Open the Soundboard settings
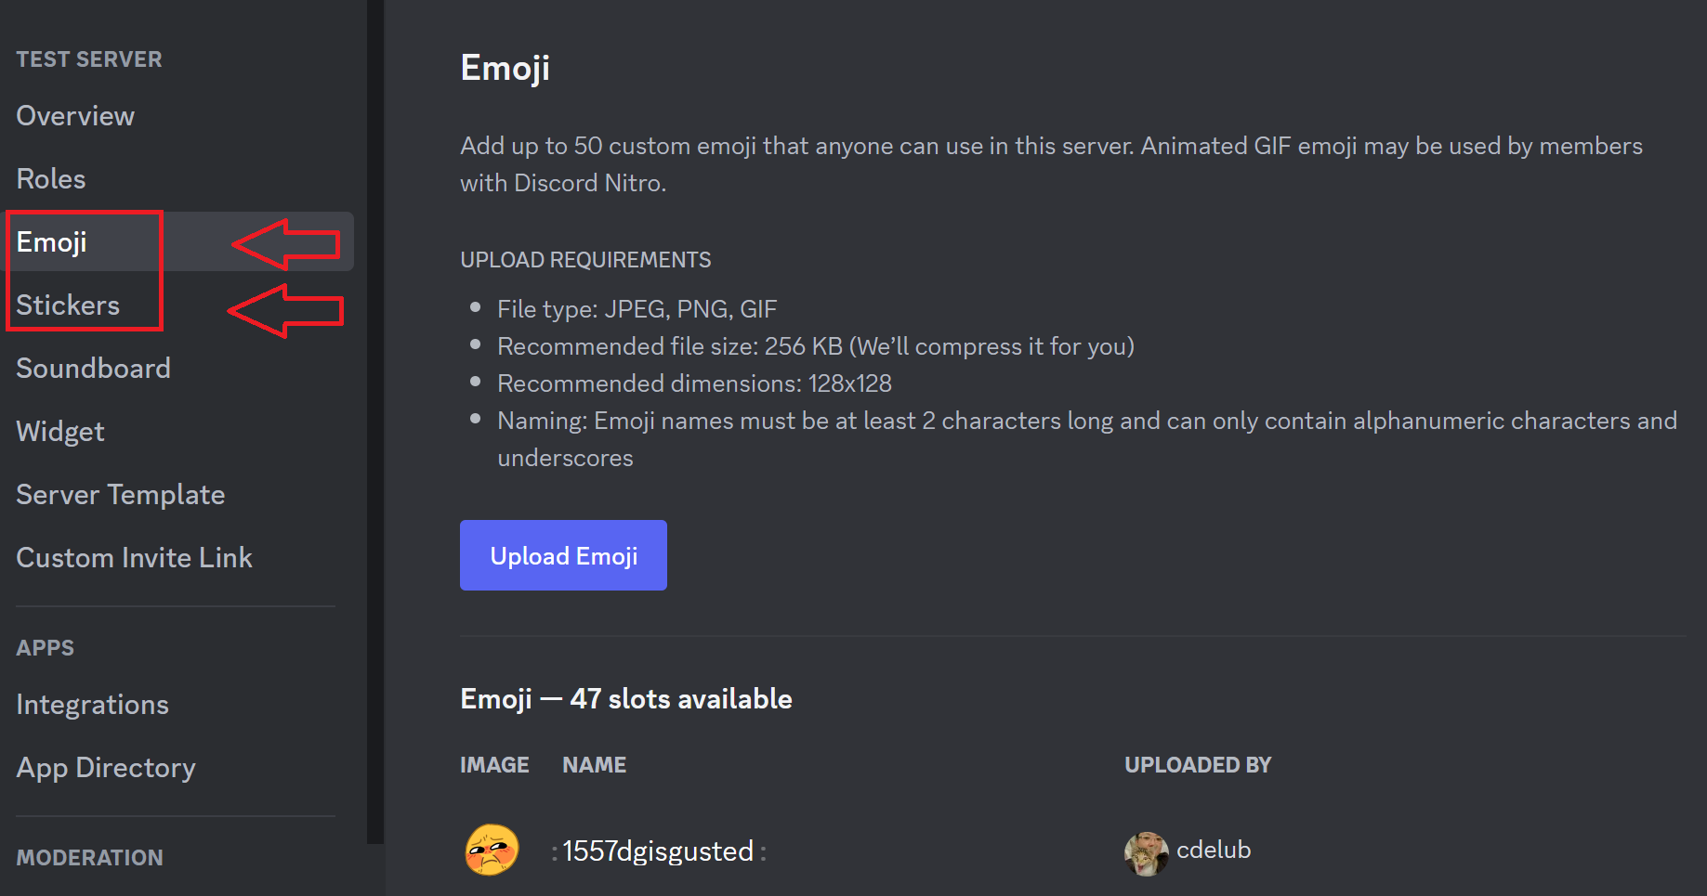The height and width of the screenshot is (896, 1707). (x=93, y=368)
